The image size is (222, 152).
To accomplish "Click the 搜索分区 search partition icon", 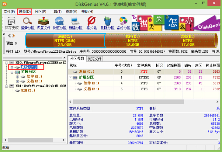I will pyautogui.click(x=27, y=23).
